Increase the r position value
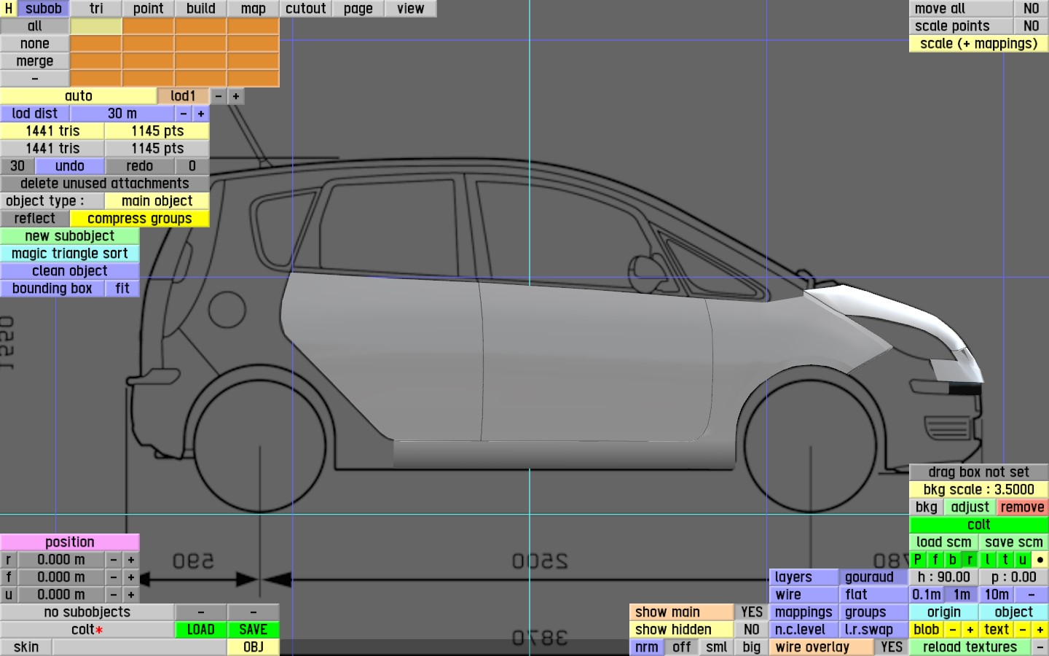Image resolution: width=1049 pixels, height=656 pixels. (131, 560)
